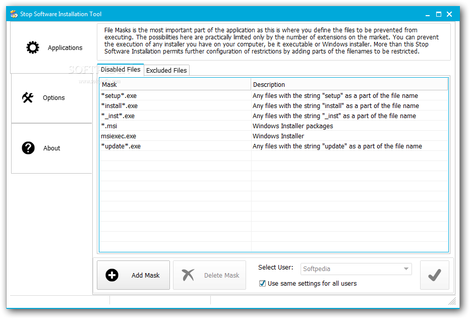Switch to the Excluded Files tab
The width and height of the screenshot is (470, 319).
click(166, 71)
